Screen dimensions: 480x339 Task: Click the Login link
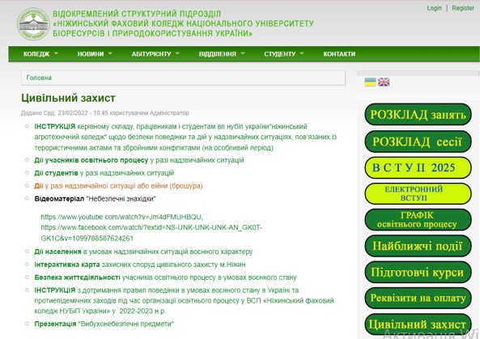(434, 8)
